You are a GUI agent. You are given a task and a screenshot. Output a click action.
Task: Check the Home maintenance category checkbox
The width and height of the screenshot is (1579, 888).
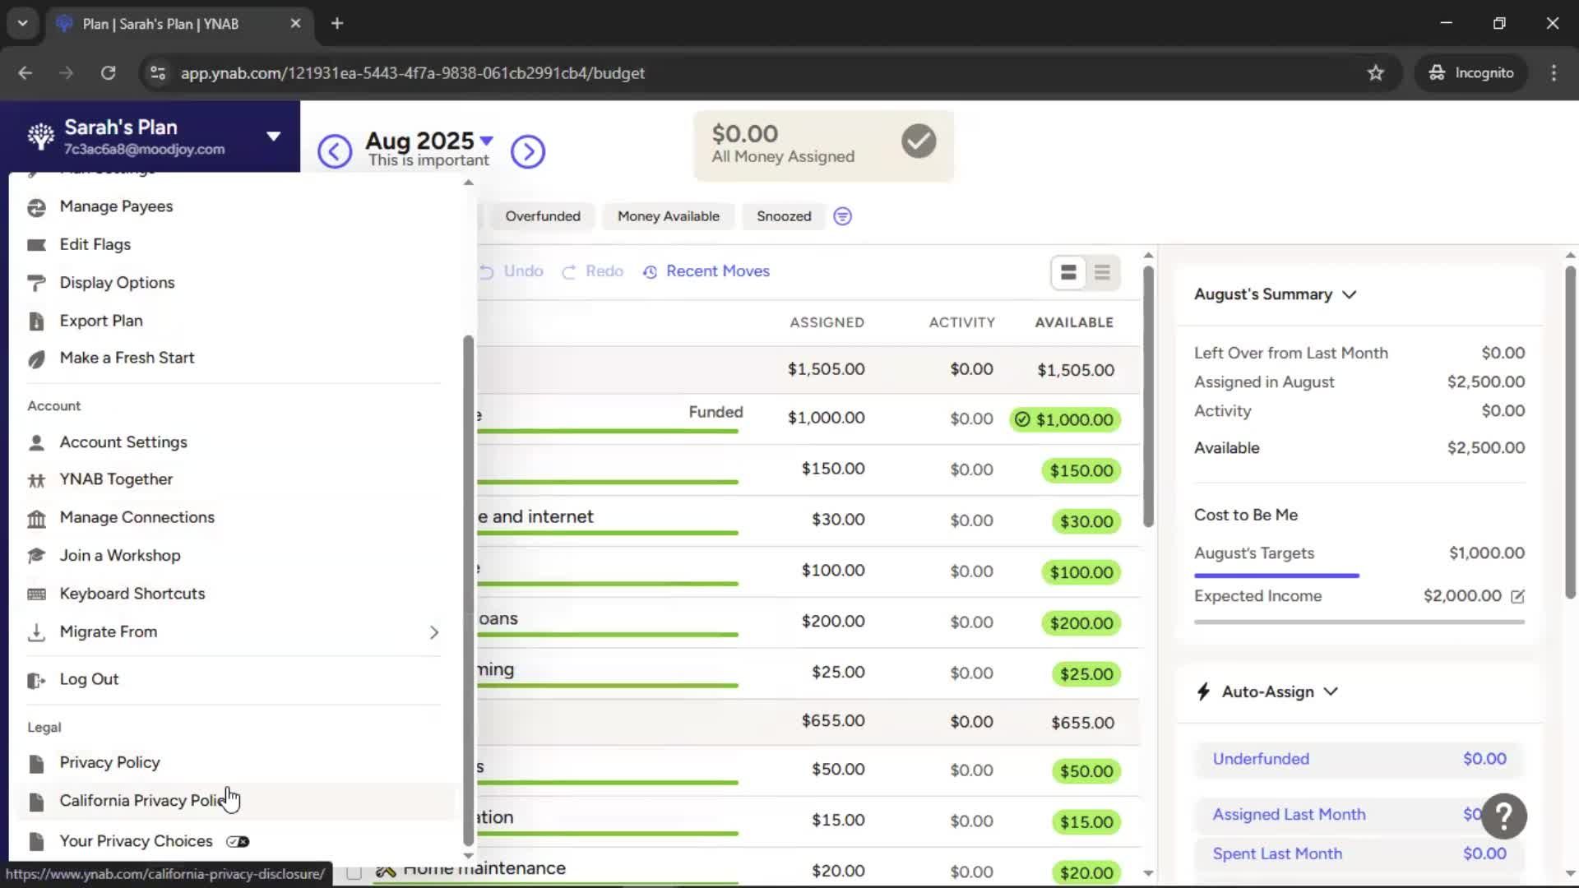(354, 872)
